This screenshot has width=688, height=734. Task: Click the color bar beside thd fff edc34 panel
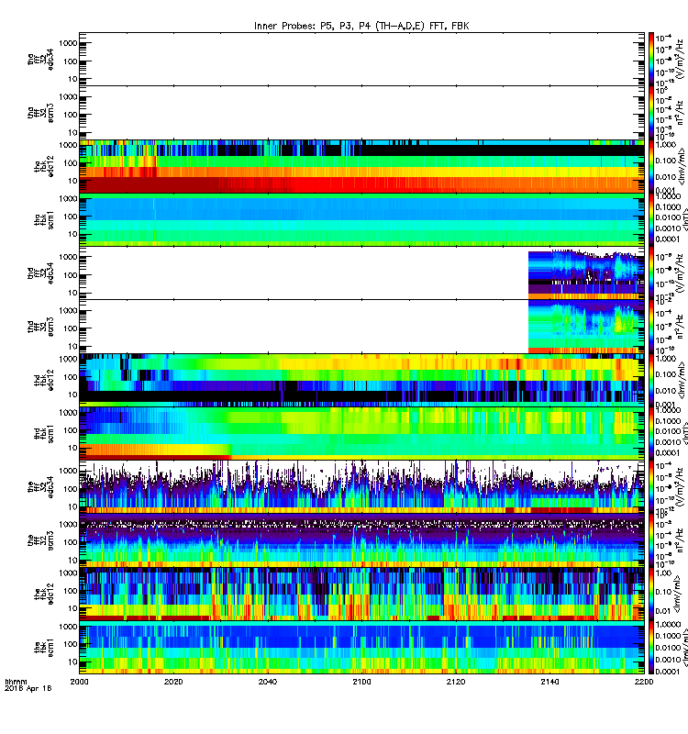click(x=650, y=272)
